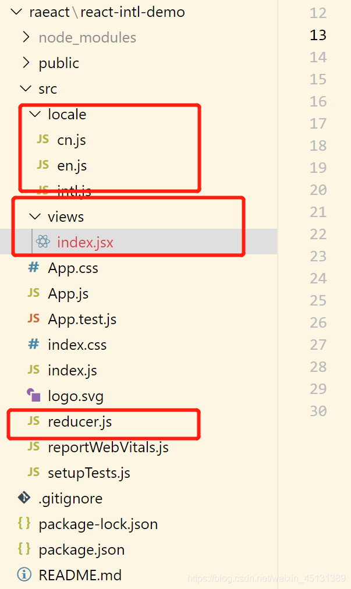The image size is (351, 589).
Task: Collapse the views folder
Action: click(x=34, y=217)
